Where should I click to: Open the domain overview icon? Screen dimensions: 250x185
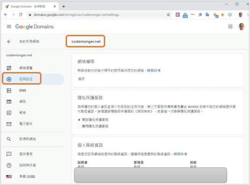9,68
